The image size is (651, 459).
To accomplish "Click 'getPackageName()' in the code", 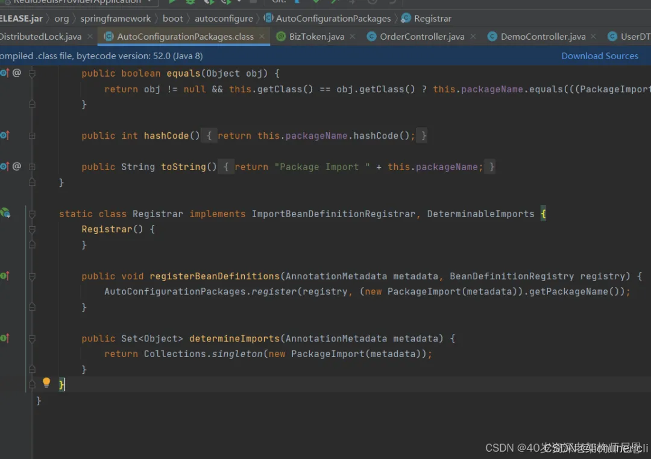I will [574, 291].
